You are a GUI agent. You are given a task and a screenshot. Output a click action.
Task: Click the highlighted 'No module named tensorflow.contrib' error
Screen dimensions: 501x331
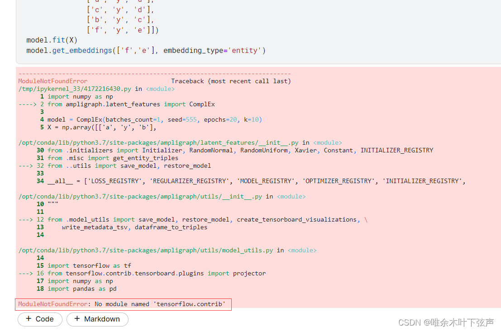point(123,304)
